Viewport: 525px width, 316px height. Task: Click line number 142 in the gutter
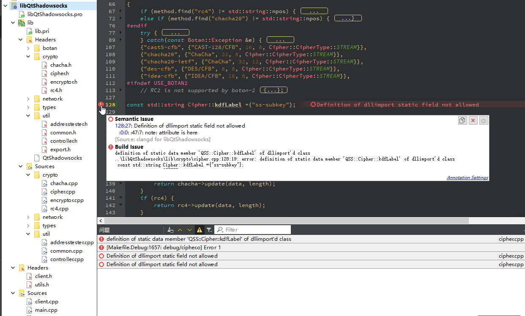(110, 205)
